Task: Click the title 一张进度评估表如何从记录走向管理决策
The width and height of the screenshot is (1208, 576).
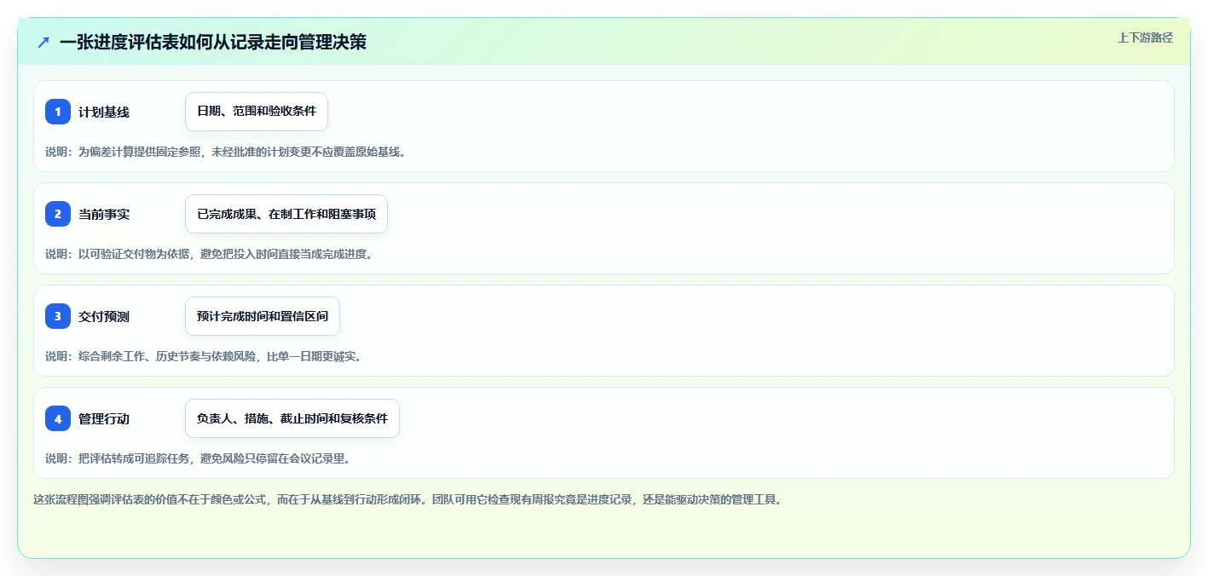Action: [213, 42]
